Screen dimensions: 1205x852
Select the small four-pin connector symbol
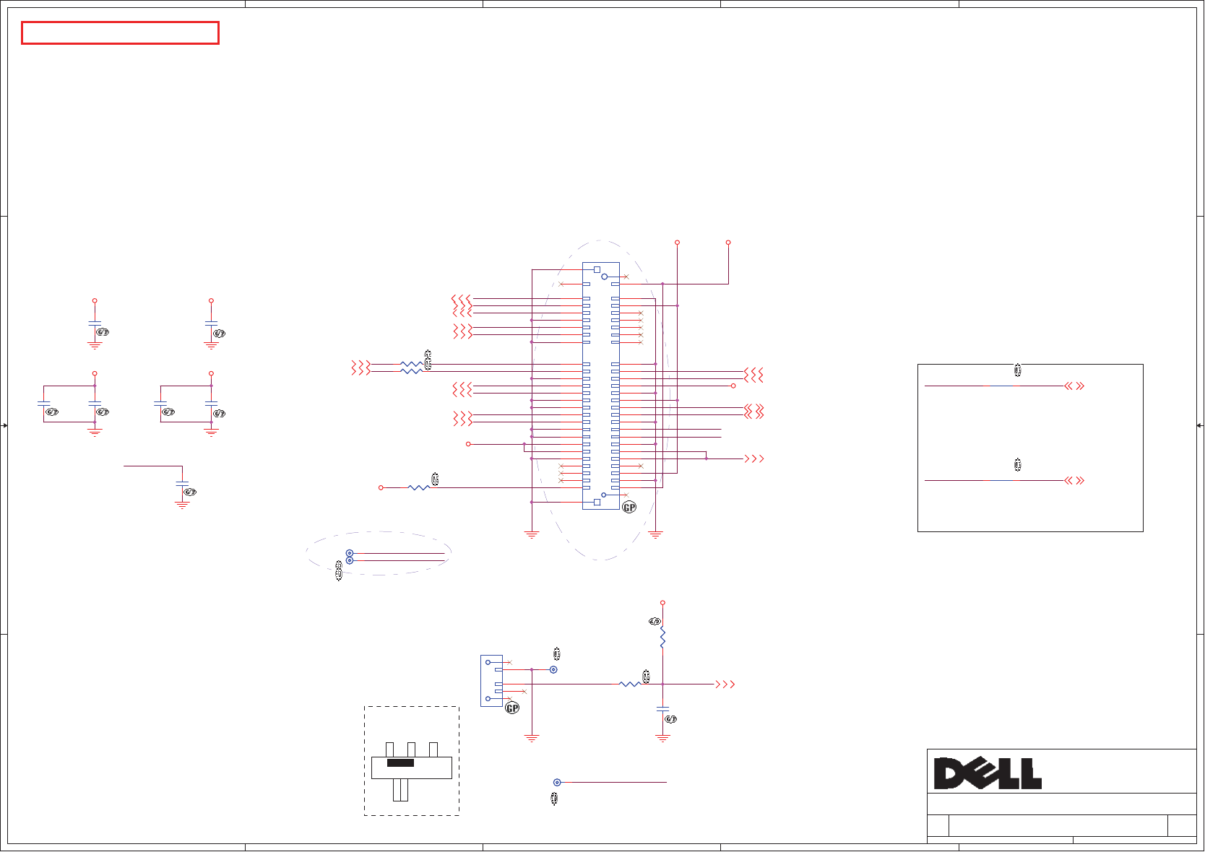tap(492, 681)
